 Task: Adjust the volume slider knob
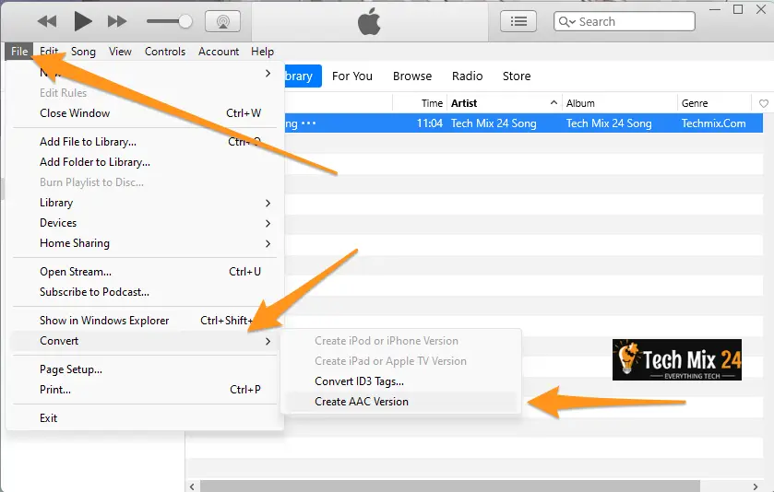click(x=185, y=21)
